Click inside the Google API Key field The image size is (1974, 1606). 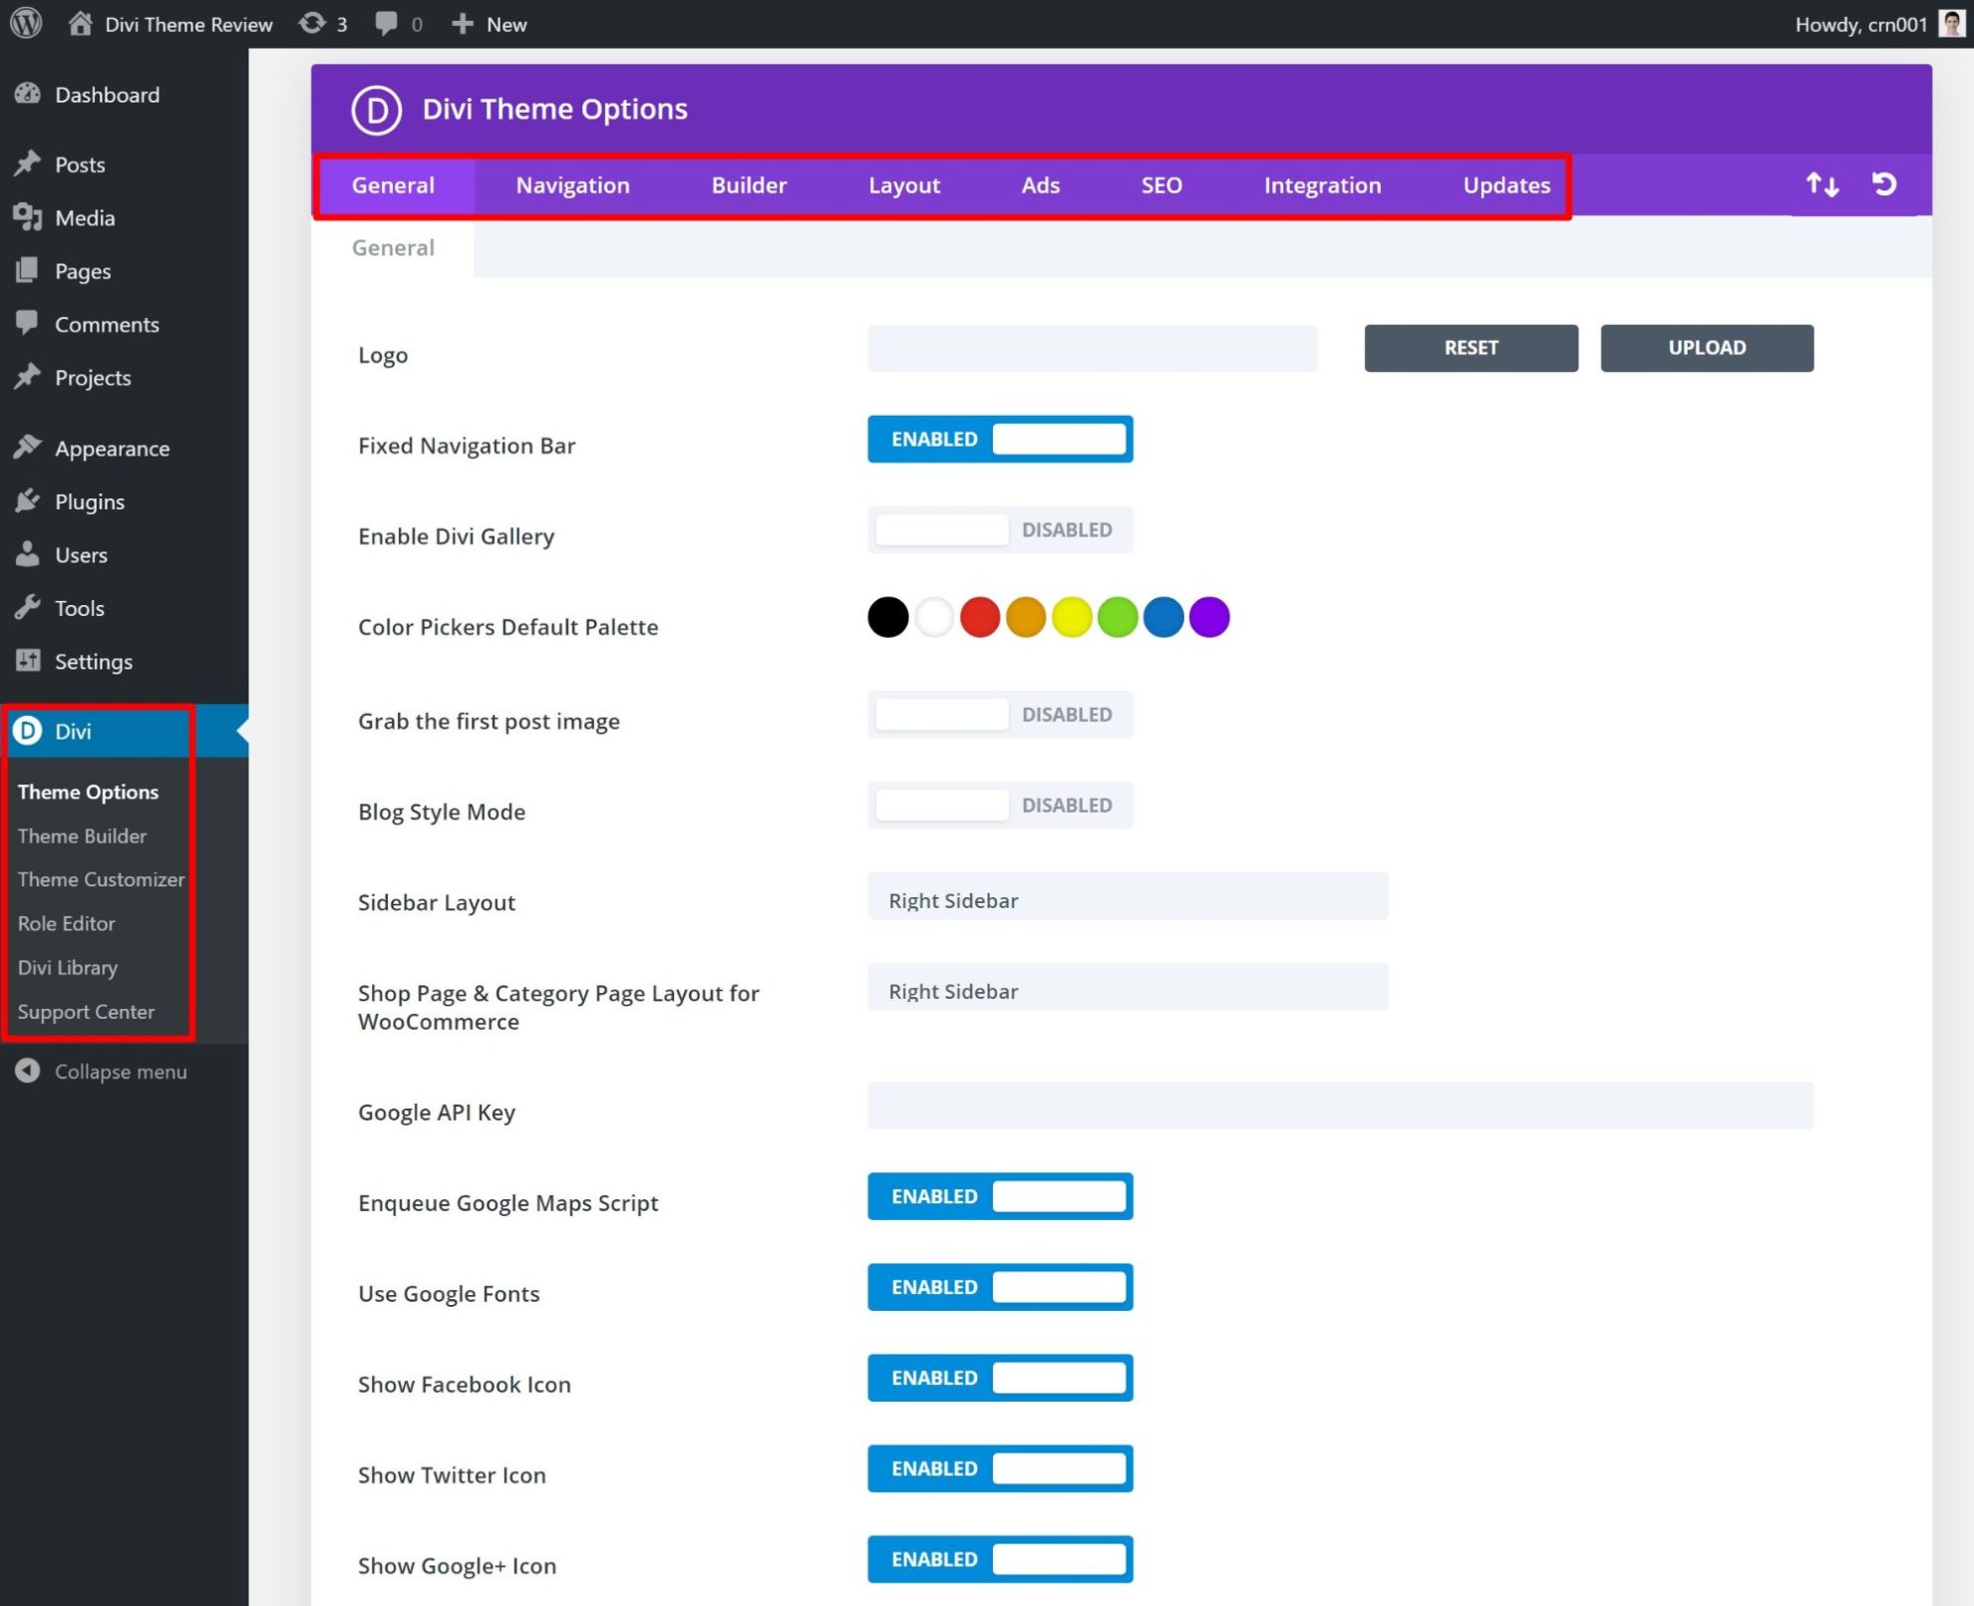pos(1336,1106)
